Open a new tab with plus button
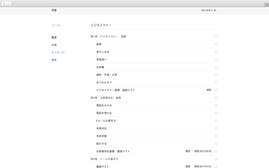This screenshot has width=269, height=168. tap(266, 5)
